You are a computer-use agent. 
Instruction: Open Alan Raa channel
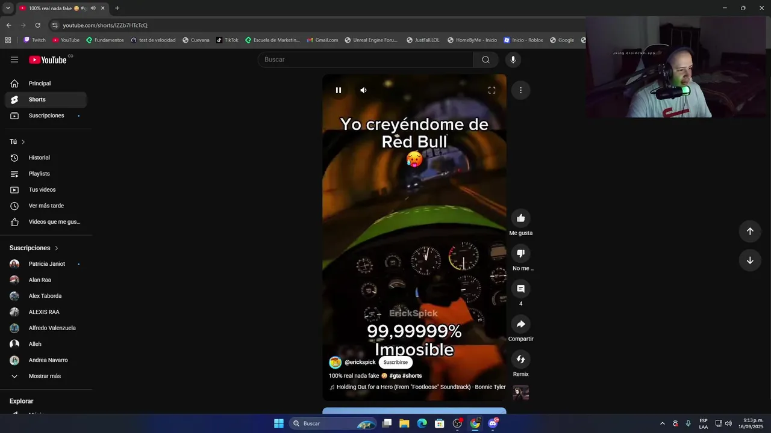[x=46, y=280]
